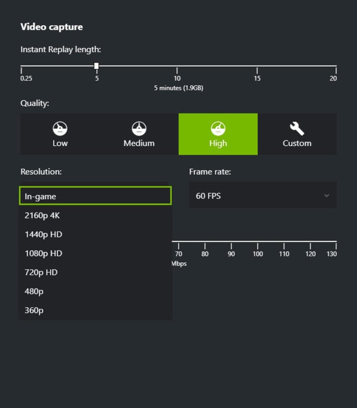
Task: Open the Frame rate dropdown
Action: click(263, 196)
